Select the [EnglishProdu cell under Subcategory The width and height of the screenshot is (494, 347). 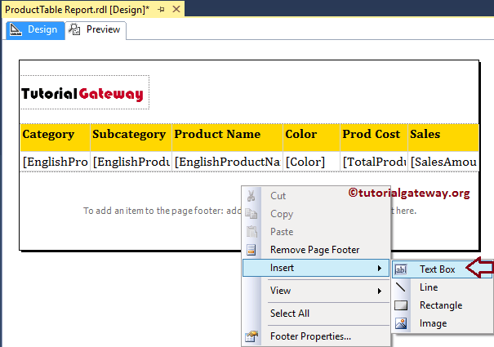(x=131, y=162)
